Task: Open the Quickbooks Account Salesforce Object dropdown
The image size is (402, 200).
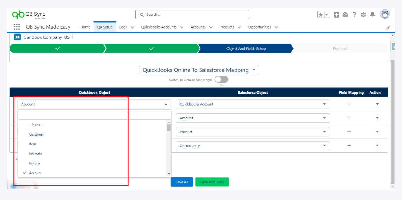Action: point(253,104)
